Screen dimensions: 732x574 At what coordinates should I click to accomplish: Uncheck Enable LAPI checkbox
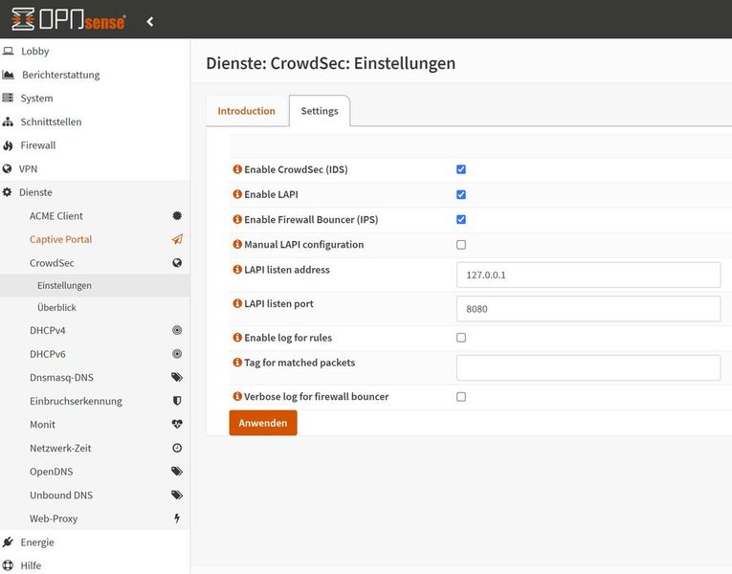coord(461,194)
